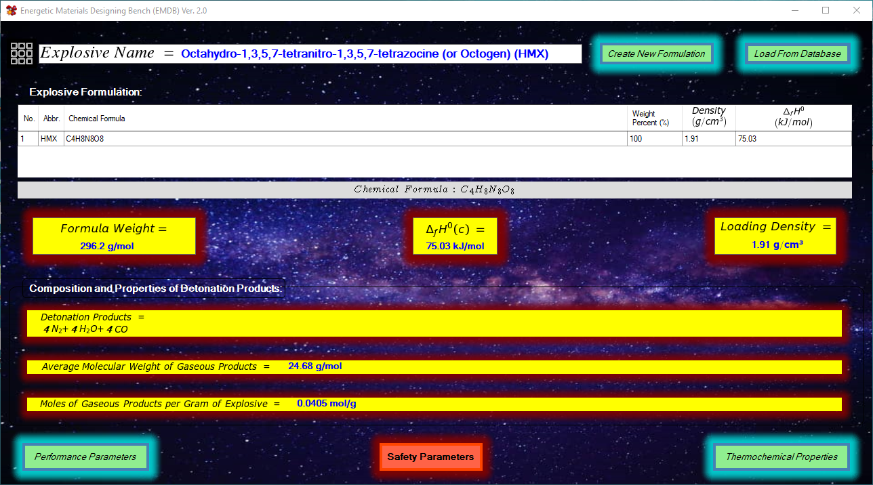
Task: Open the Performance Parameters panel
Action: [x=85, y=457]
